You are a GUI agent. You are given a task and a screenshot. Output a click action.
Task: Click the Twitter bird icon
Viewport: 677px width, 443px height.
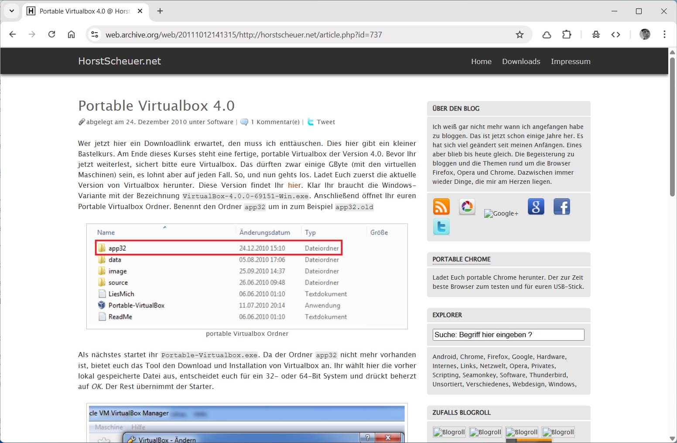tap(441, 227)
